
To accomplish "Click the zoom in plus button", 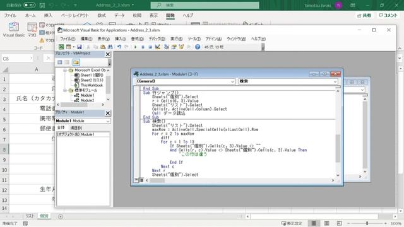I will click(386, 223).
